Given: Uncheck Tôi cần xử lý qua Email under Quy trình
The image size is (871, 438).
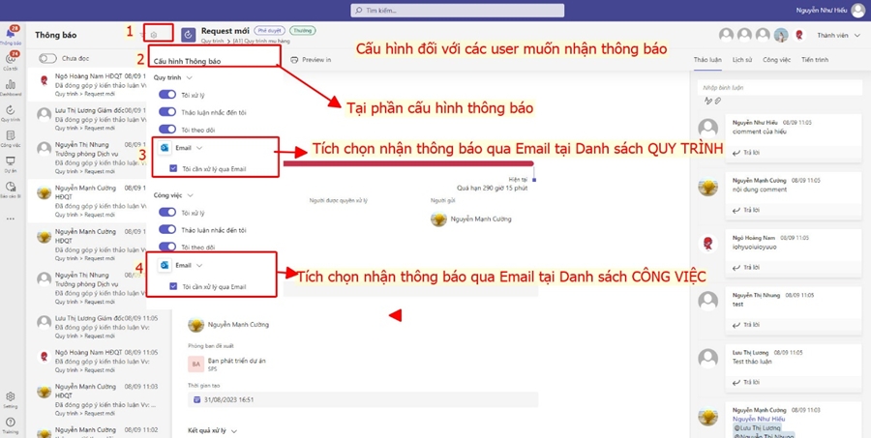Looking at the screenshot, I should tap(173, 168).
